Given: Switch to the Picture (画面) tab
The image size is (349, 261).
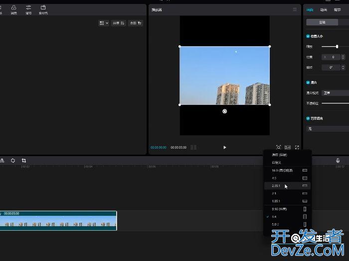Looking at the screenshot, I should tap(310, 10).
